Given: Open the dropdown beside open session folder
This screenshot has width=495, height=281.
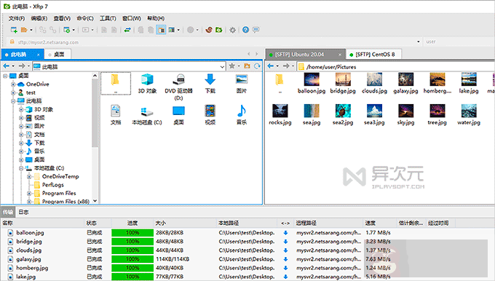Looking at the screenshot, I should click(31, 30).
